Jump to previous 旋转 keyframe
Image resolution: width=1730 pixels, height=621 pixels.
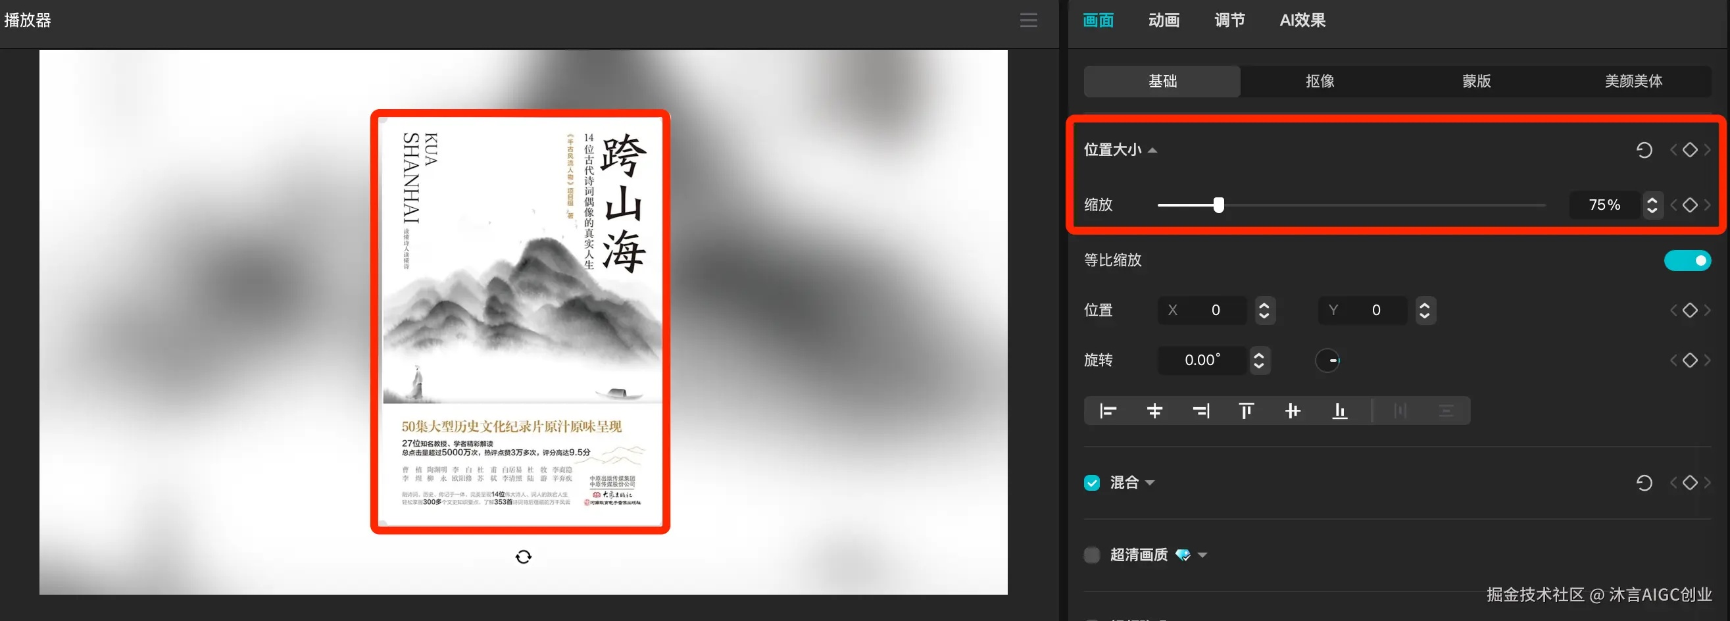pos(1673,360)
